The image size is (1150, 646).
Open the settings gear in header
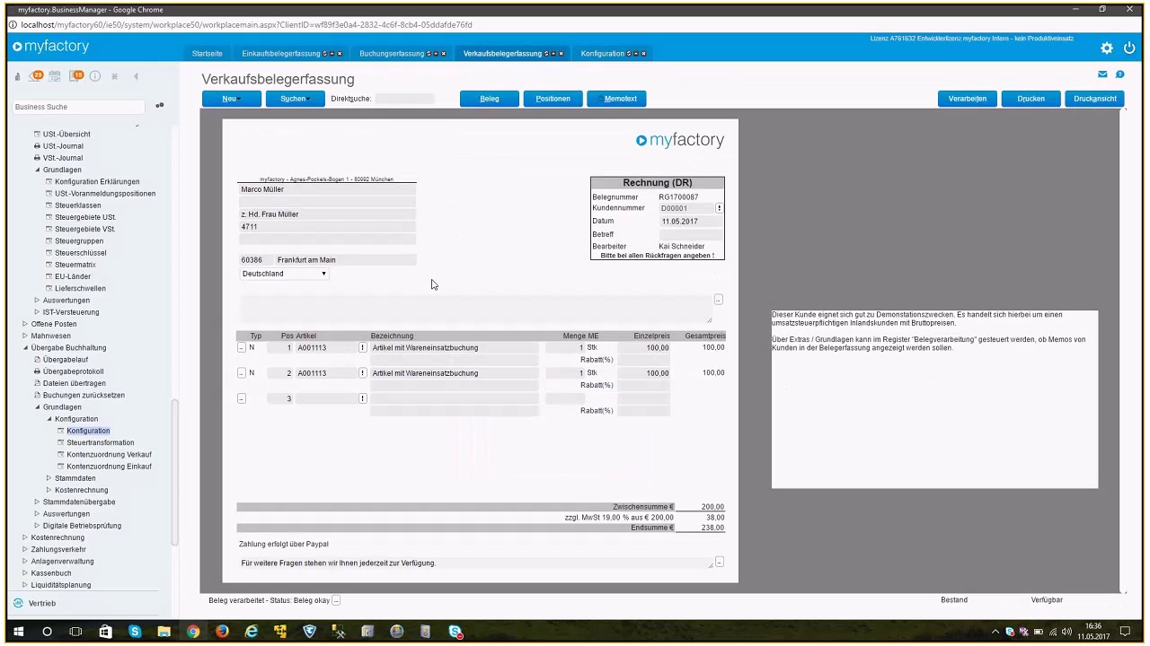1107,48
